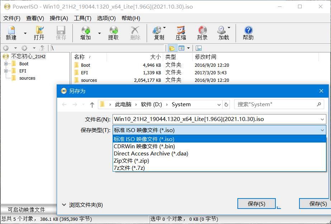Click the refresh icon next to the path bar
Viewport: 331px width, 224px height.
coord(226,104)
